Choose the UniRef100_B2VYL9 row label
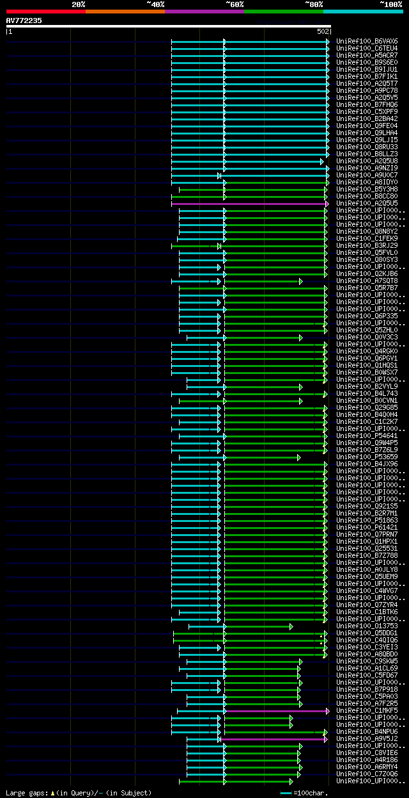409x798 pixels. click(x=367, y=386)
